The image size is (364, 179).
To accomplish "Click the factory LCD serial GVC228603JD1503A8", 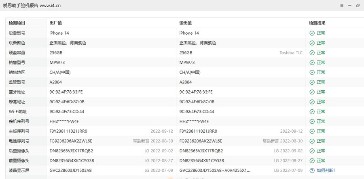I will click(70, 171).
